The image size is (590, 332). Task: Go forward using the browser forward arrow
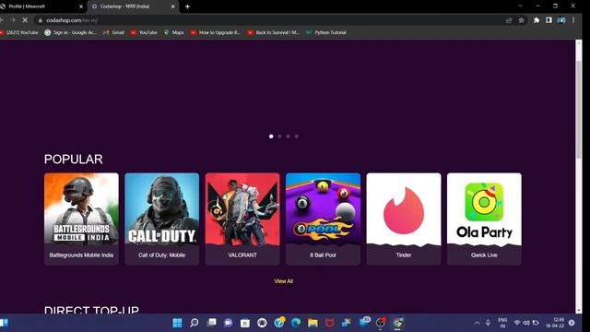pos(12,20)
